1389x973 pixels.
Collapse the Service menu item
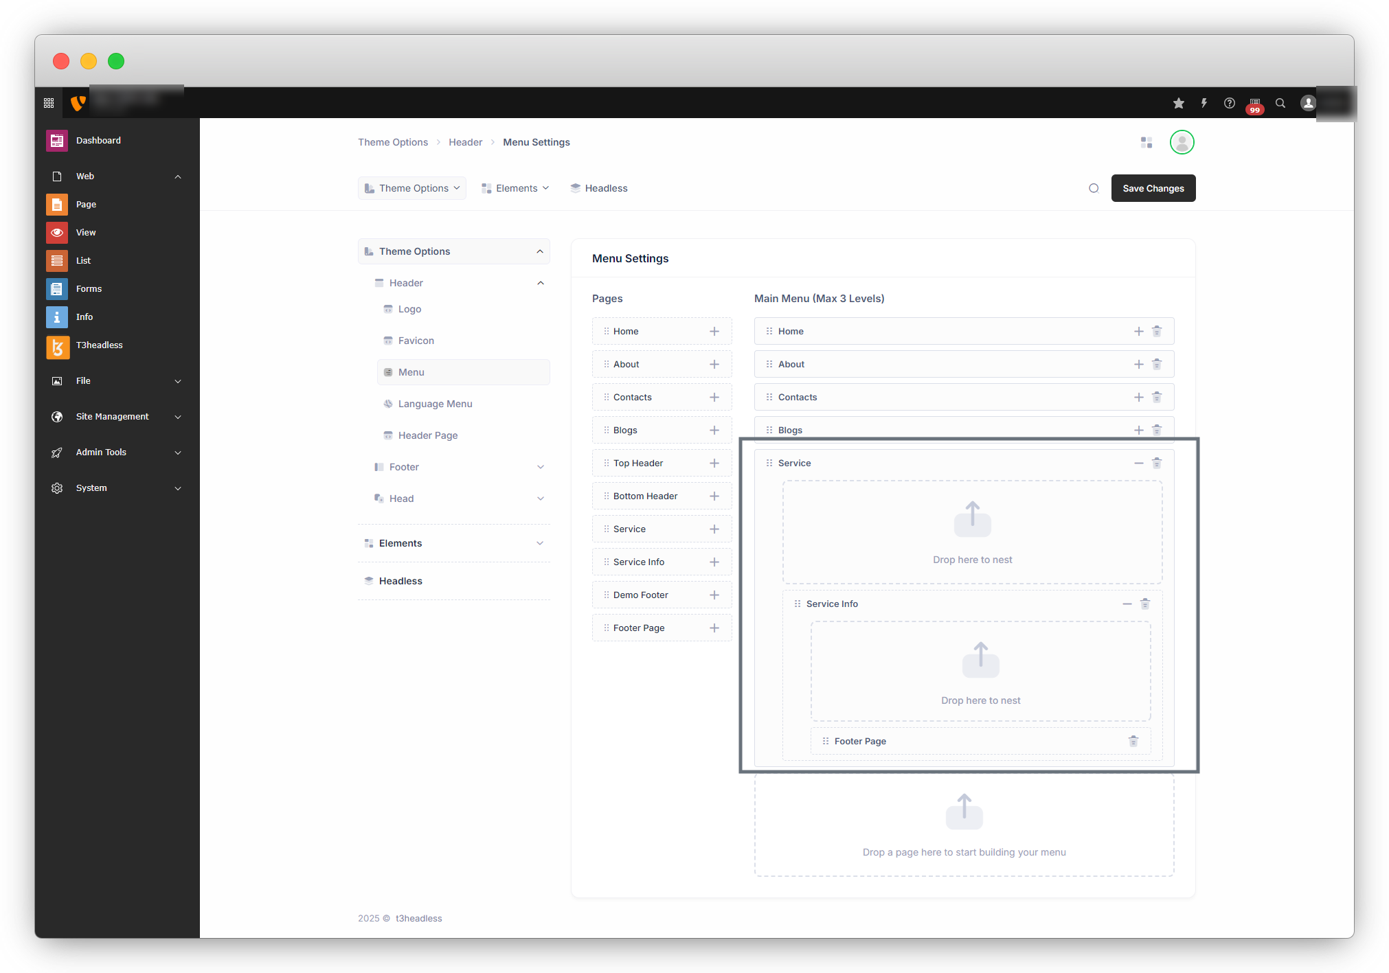click(x=1138, y=463)
